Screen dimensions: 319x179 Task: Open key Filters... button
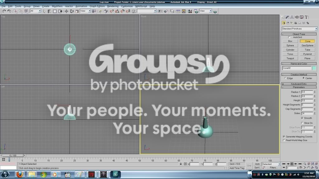[x=274, y=168]
